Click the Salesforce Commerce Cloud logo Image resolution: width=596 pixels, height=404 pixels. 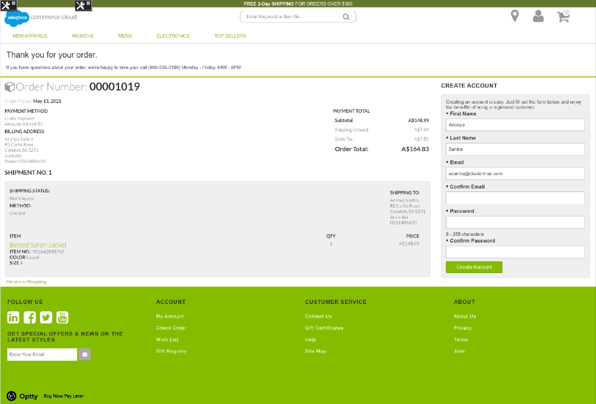coord(40,18)
